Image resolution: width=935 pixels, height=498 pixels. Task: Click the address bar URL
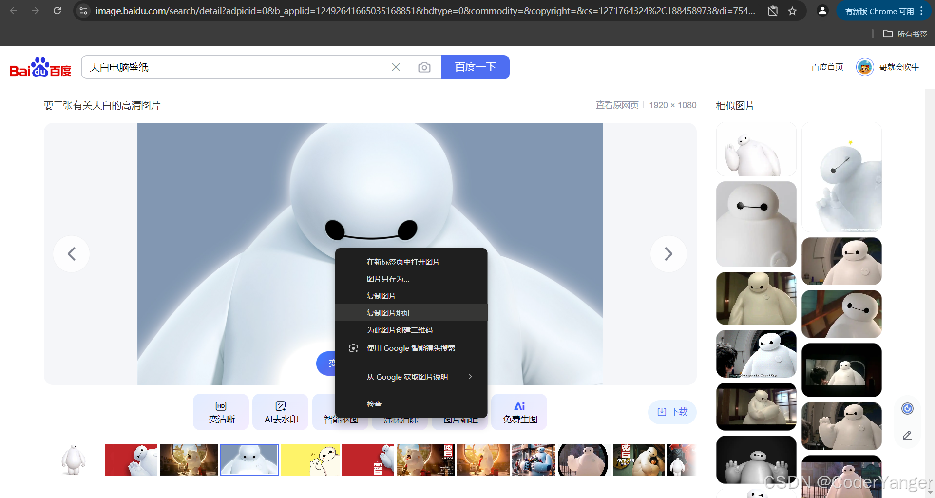pos(425,11)
